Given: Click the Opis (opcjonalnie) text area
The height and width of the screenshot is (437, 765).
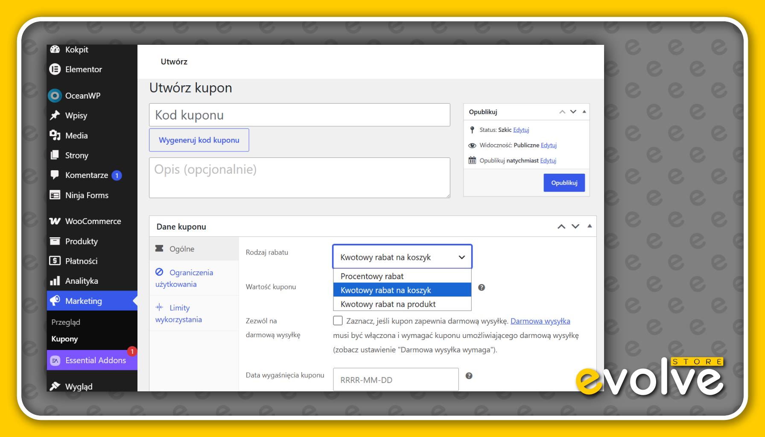Looking at the screenshot, I should pyautogui.click(x=299, y=178).
